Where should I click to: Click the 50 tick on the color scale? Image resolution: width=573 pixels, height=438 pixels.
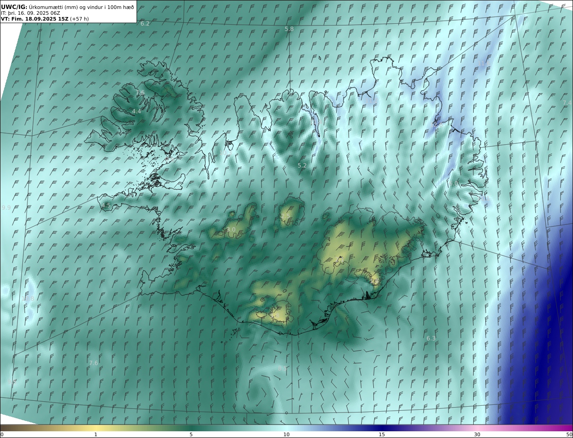pos(569,434)
